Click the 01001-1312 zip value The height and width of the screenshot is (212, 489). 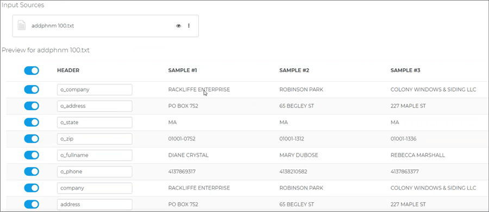[292, 138]
